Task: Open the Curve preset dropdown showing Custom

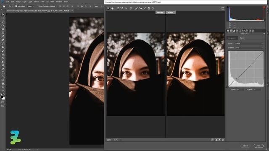Action: (249, 44)
